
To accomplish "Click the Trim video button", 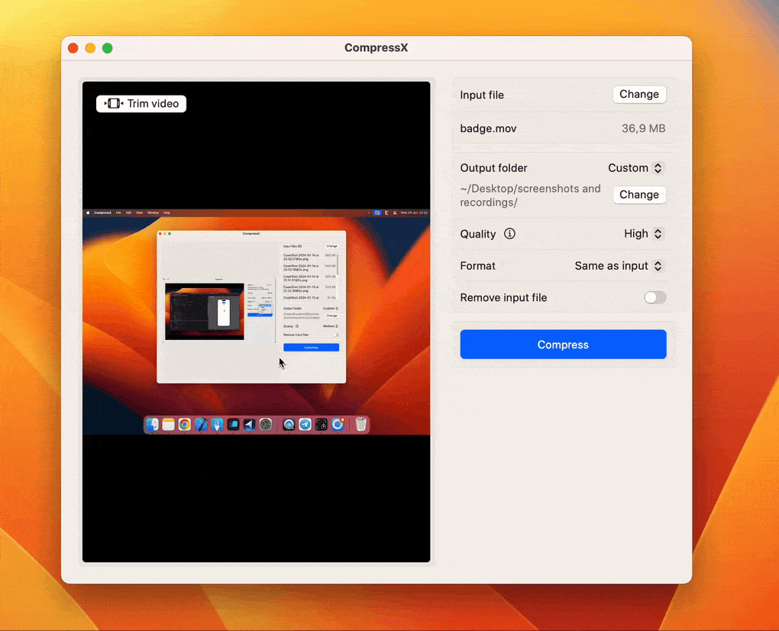I will pos(141,104).
